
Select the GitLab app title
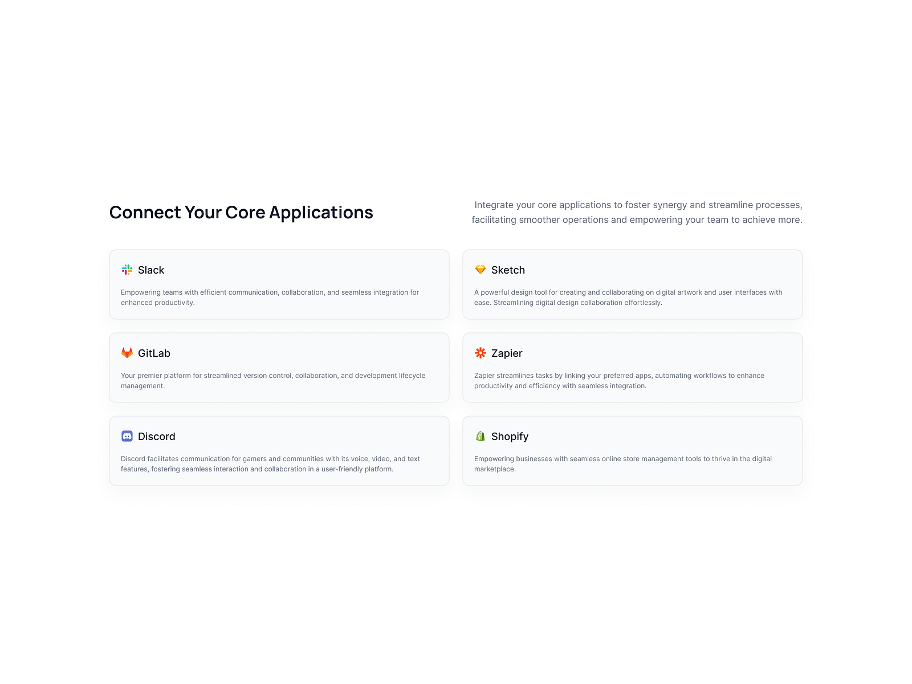(154, 353)
